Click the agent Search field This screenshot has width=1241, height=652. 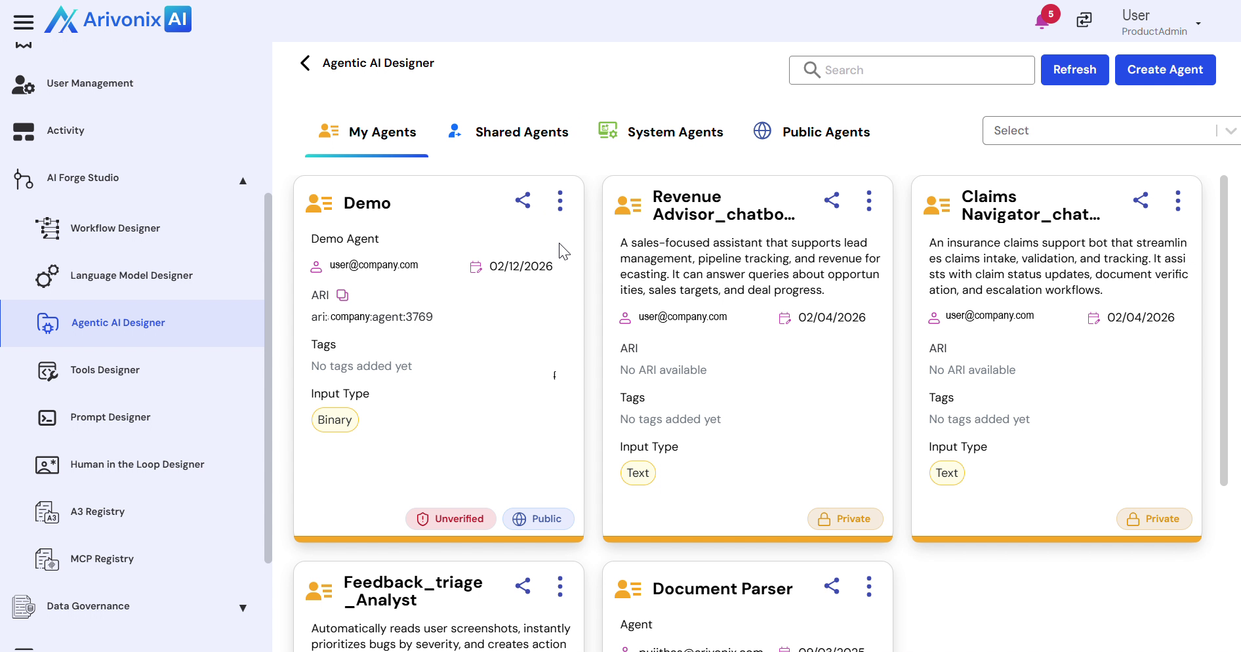[912, 70]
